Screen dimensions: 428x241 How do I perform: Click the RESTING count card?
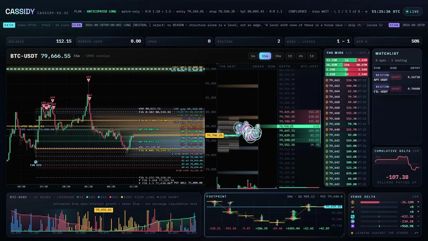pos(249,41)
